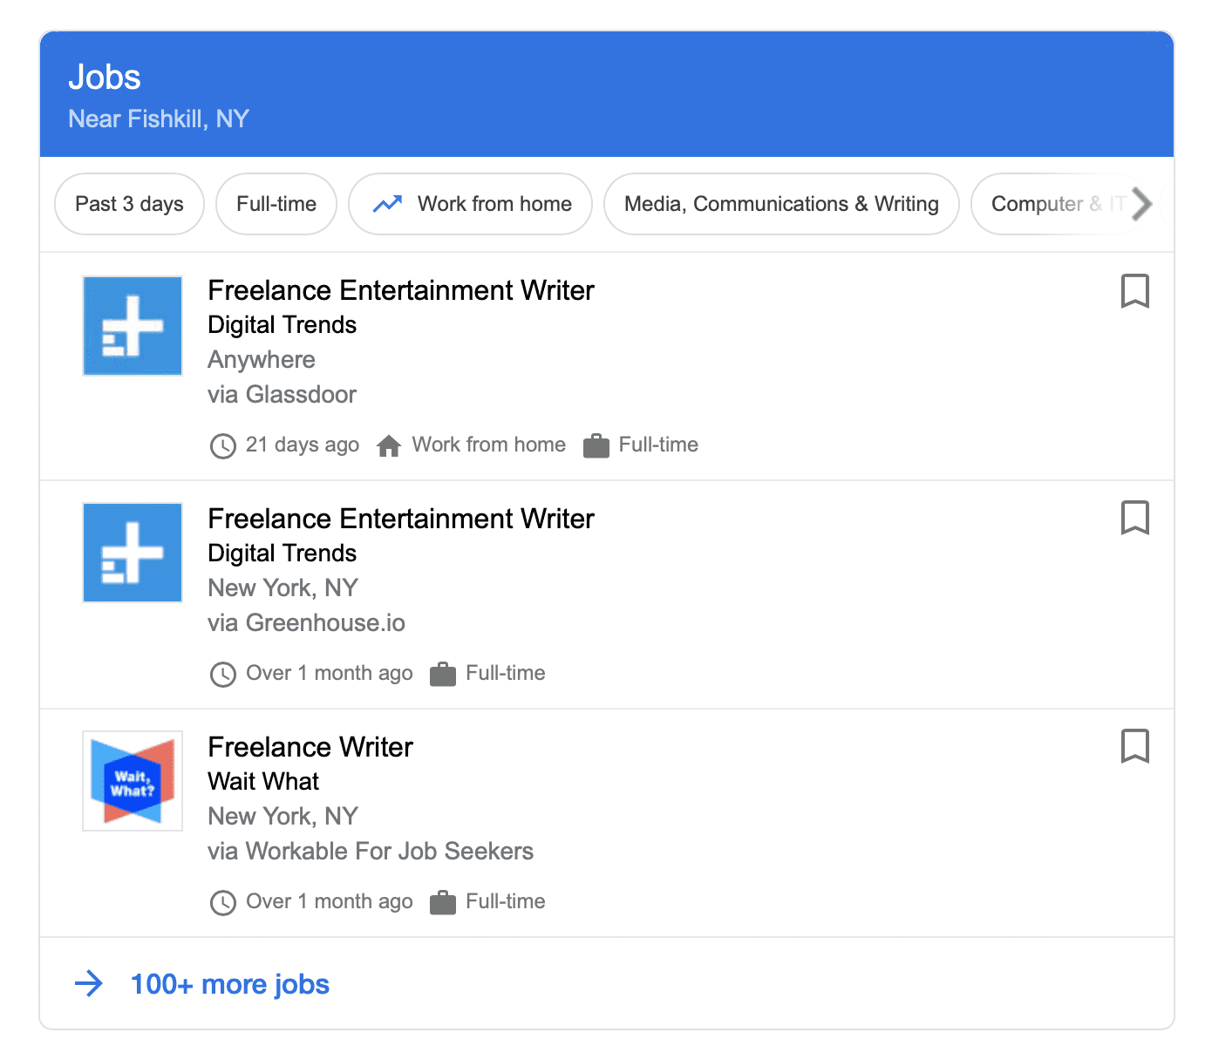Bookmark the Freelance Entertainment Writer via Greenhouse.io listing
Image resolution: width=1205 pixels, height=1039 pixels.
coord(1134,519)
